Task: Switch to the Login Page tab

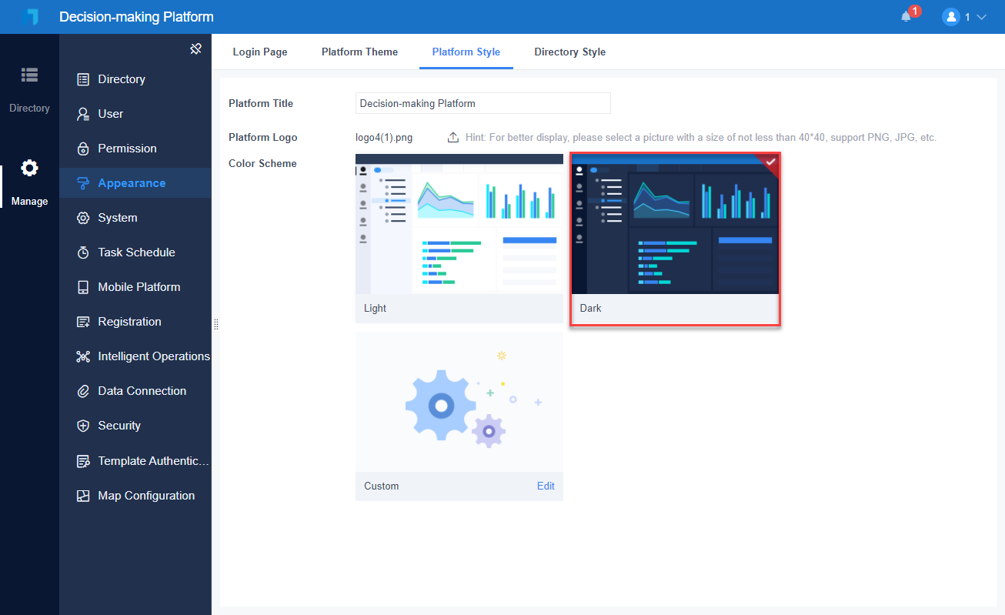Action: [260, 52]
